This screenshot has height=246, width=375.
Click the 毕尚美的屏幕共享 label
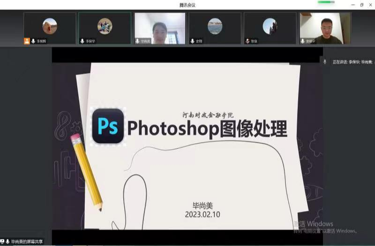pyautogui.click(x=27, y=241)
